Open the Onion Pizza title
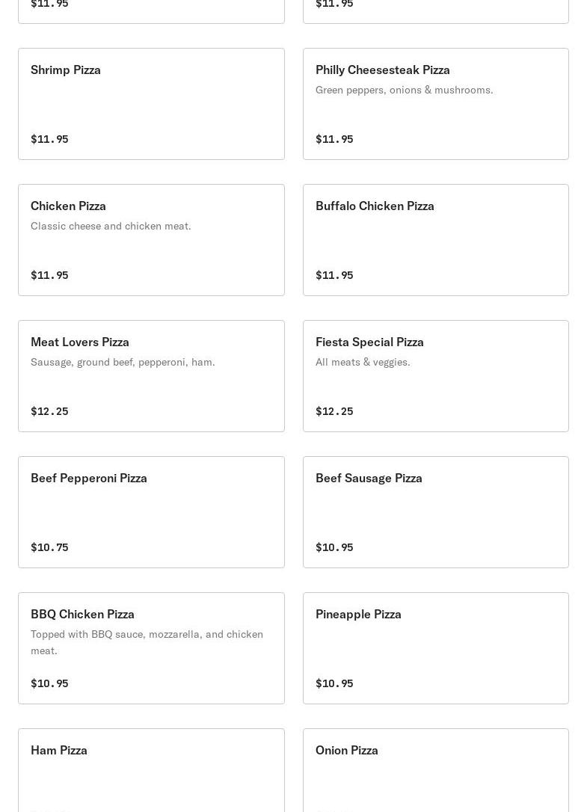Image resolution: width=587 pixels, height=812 pixels. [x=347, y=750]
